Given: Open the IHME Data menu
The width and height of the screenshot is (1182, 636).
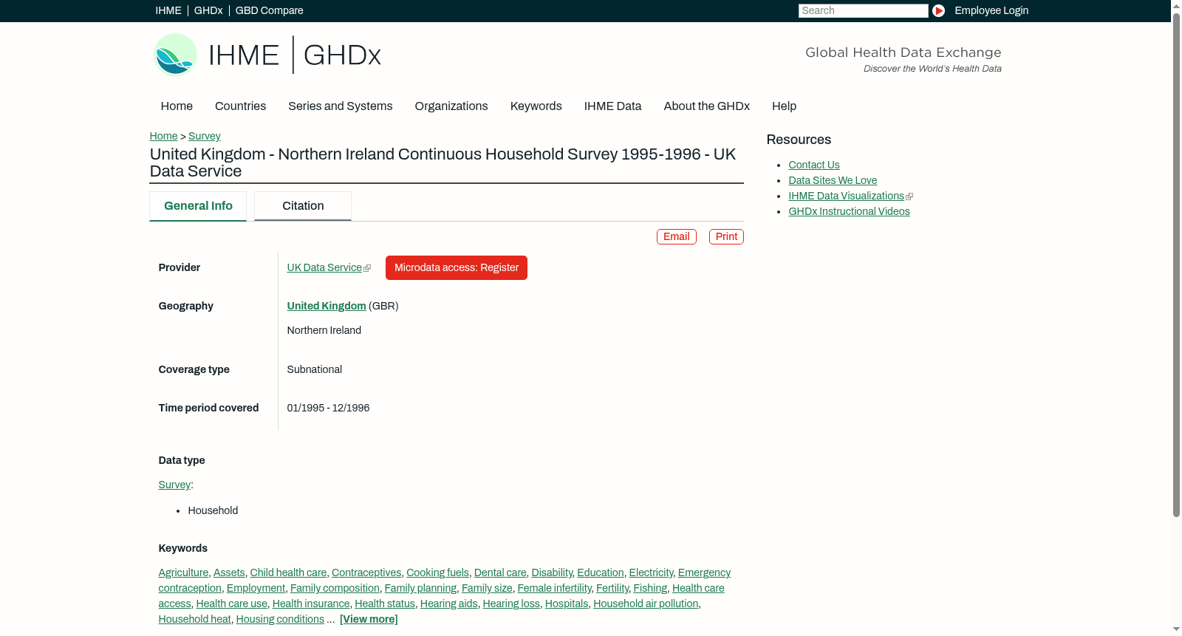Looking at the screenshot, I should (612, 106).
